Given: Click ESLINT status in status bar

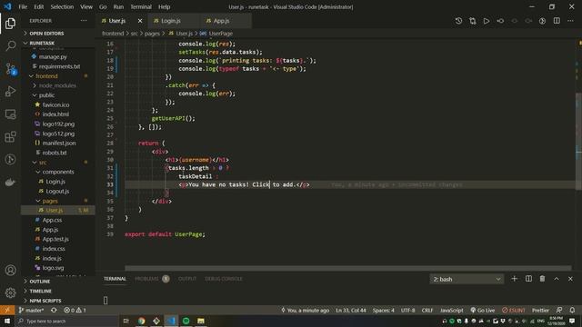Looking at the screenshot, I should pyautogui.click(x=513, y=310).
